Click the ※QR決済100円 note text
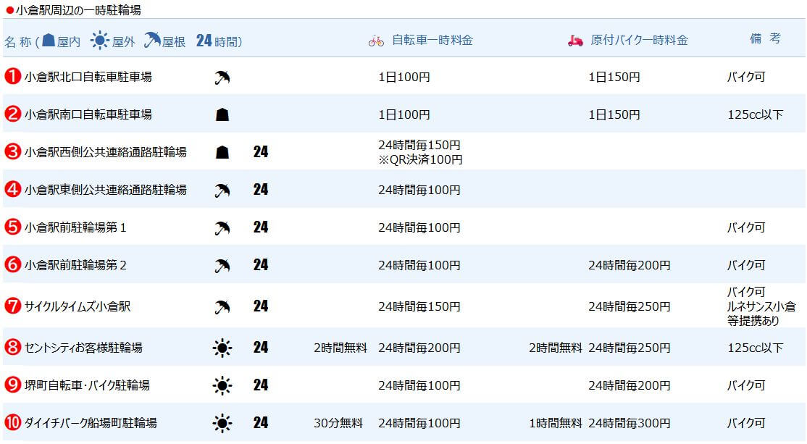The image size is (807, 444). pos(420,160)
